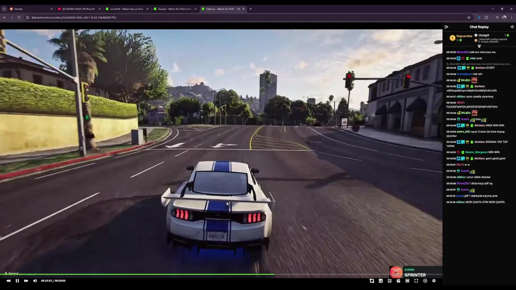Bookmark this page with the star
This screenshot has height=290, width=516.
pyautogui.click(x=469, y=17)
